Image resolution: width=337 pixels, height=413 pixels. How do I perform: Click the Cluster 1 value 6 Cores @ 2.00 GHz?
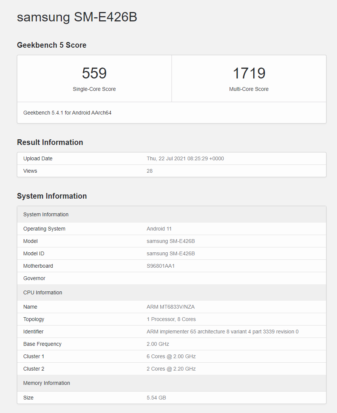[x=171, y=356]
